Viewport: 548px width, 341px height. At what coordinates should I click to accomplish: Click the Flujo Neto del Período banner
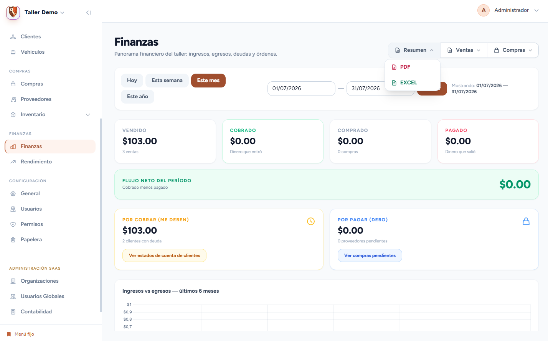pyautogui.click(x=327, y=185)
